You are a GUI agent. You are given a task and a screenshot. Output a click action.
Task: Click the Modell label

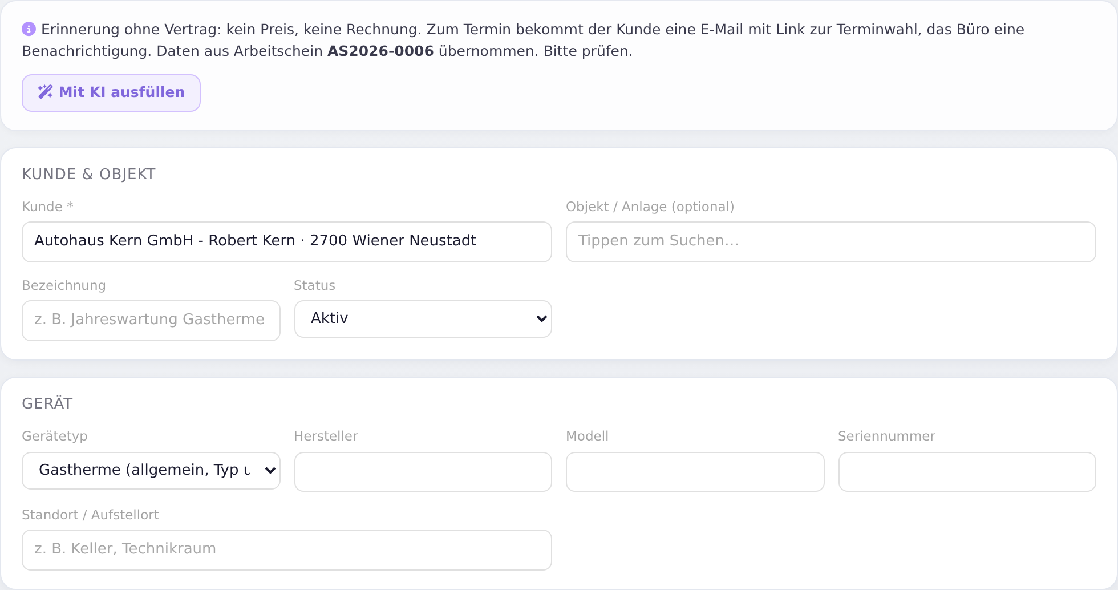(x=587, y=436)
